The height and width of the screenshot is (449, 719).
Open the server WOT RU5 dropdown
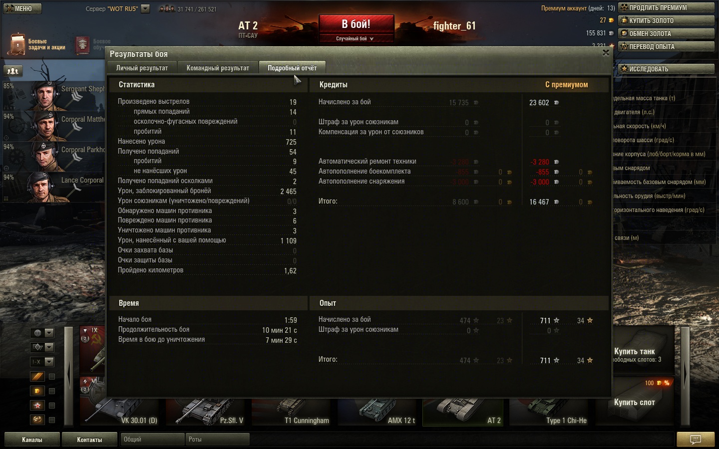pyautogui.click(x=145, y=8)
